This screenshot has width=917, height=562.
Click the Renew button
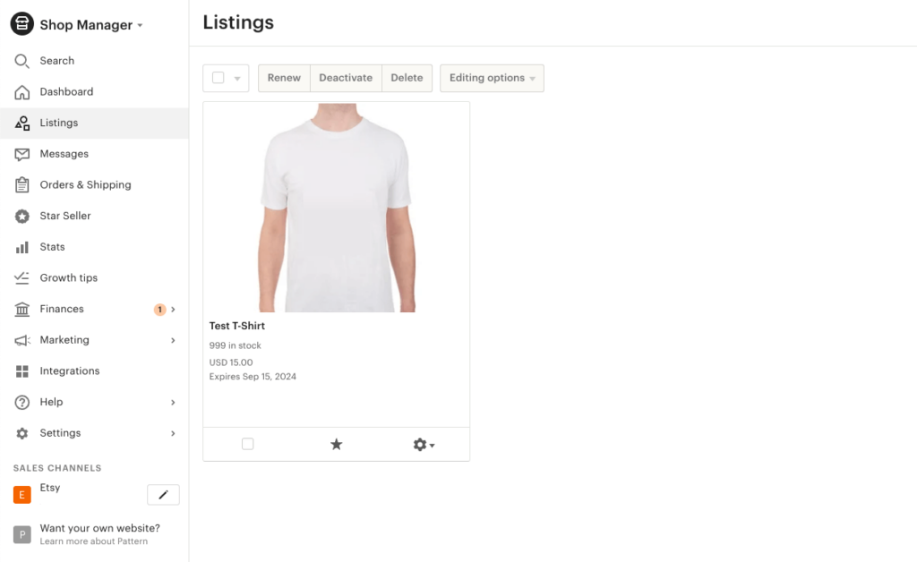pyautogui.click(x=283, y=78)
